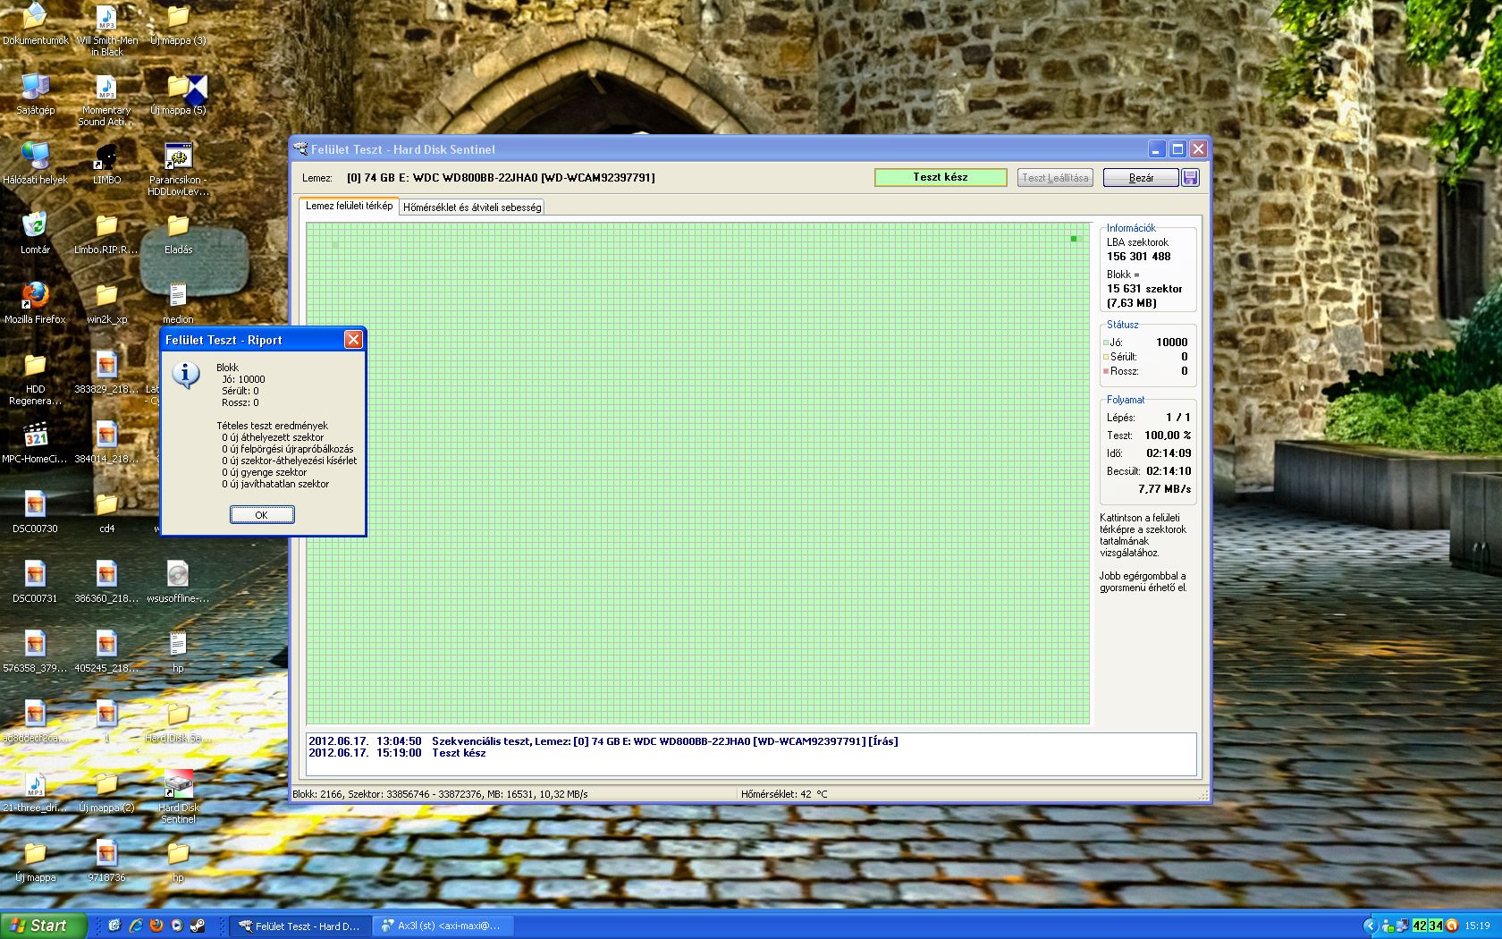1502x939 pixels.
Task: Open the DSC00731 image file
Action: (x=35, y=583)
